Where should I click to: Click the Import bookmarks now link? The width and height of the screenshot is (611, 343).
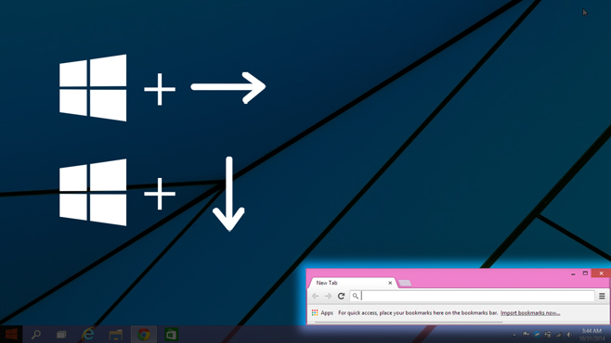tap(530, 312)
